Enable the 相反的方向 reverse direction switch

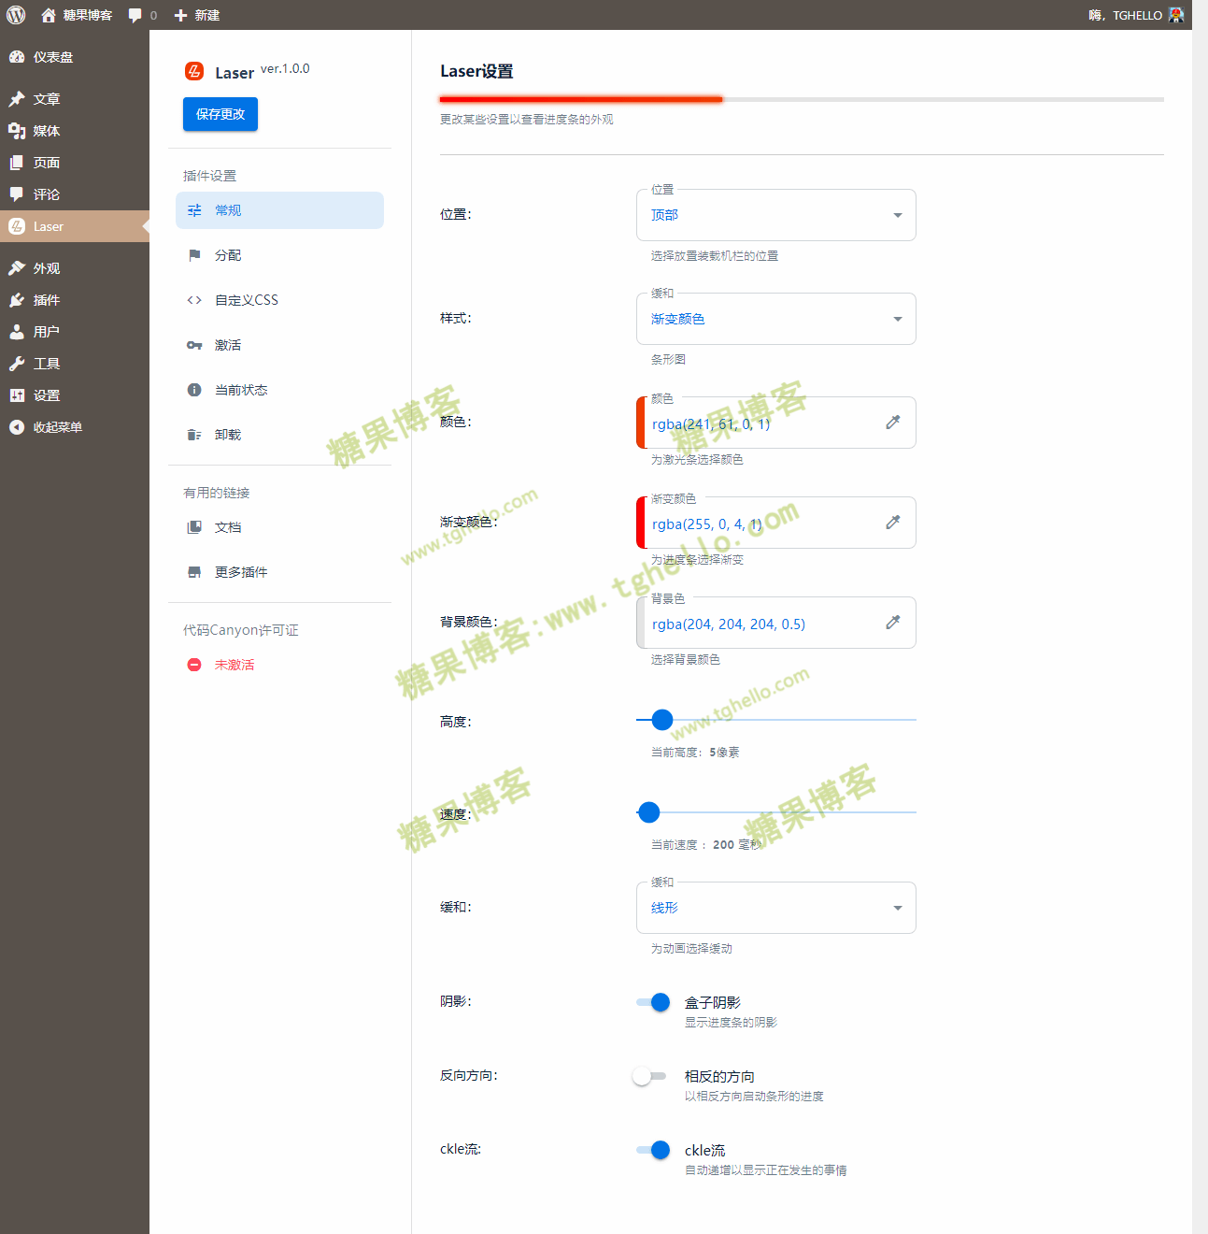click(649, 1076)
